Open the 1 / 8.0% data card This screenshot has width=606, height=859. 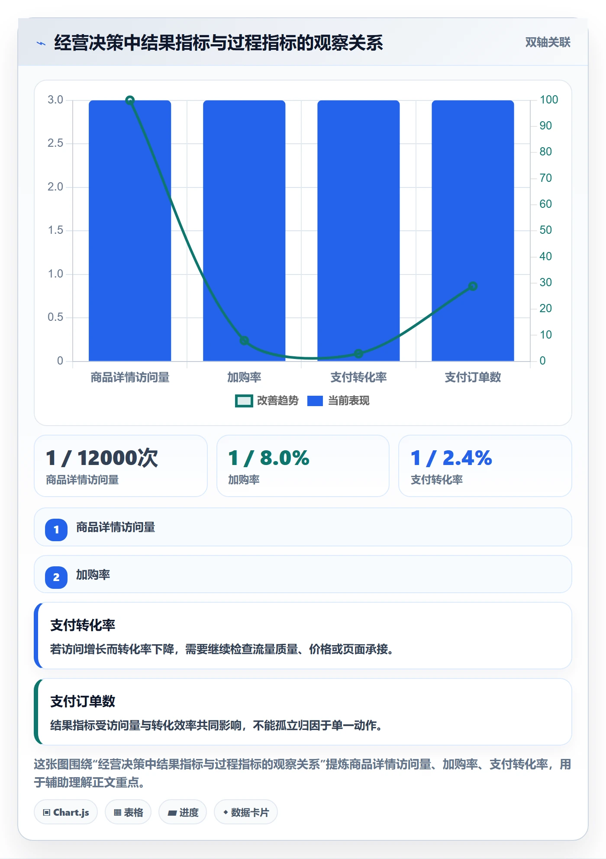(x=303, y=466)
